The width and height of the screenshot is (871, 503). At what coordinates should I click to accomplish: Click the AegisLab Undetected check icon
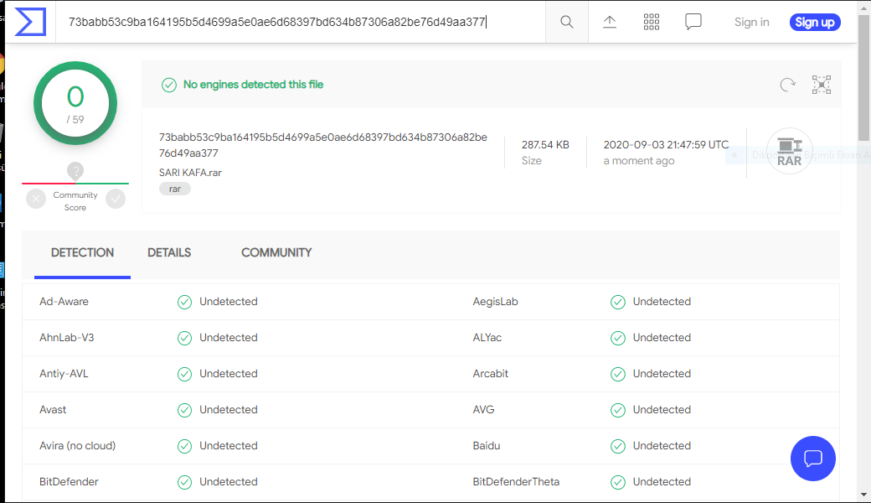pos(618,302)
